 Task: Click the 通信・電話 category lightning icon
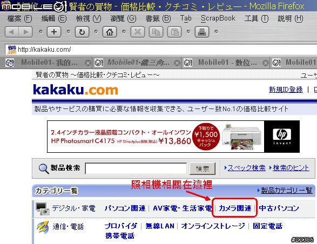pyautogui.click(x=43, y=227)
